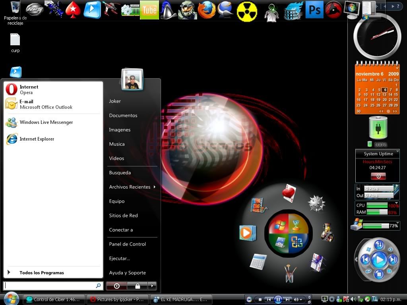The height and width of the screenshot is (305, 407).
Task: Open Ejecutar... dialog
Action: coord(119,258)
